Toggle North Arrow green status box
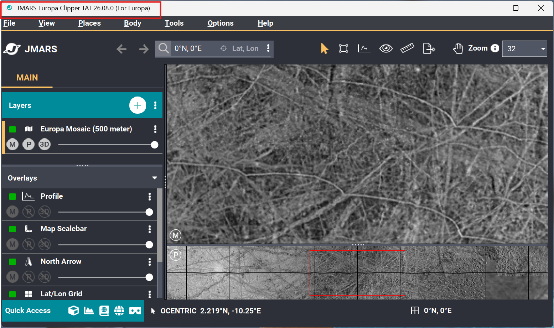Screen dimensions: 554x328 click(x=12, y=261)
